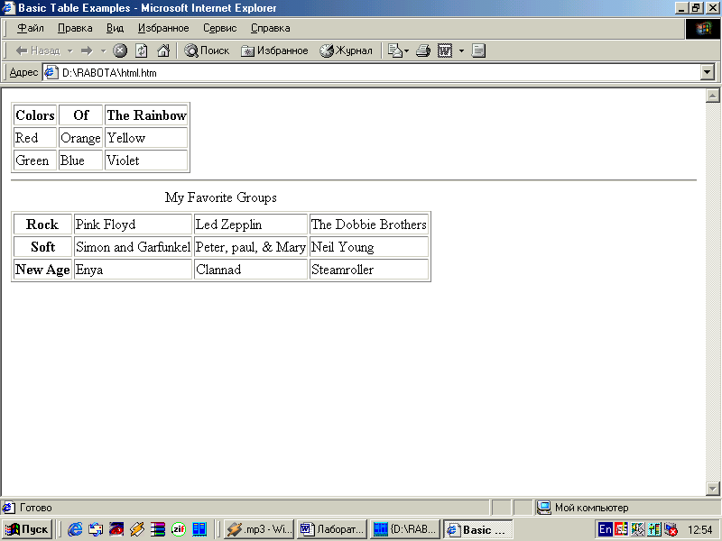722x541 pixels.
Task: Click the Forward arrow button
Action: click(x=87, y=50)
